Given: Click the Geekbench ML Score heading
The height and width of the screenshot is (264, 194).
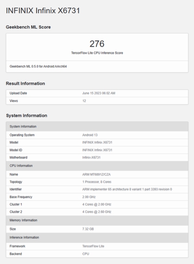Looking at the screenshot, I should click(28, 27).
